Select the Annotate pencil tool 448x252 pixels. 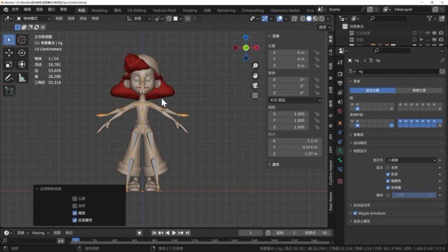(x=9, y=77)
